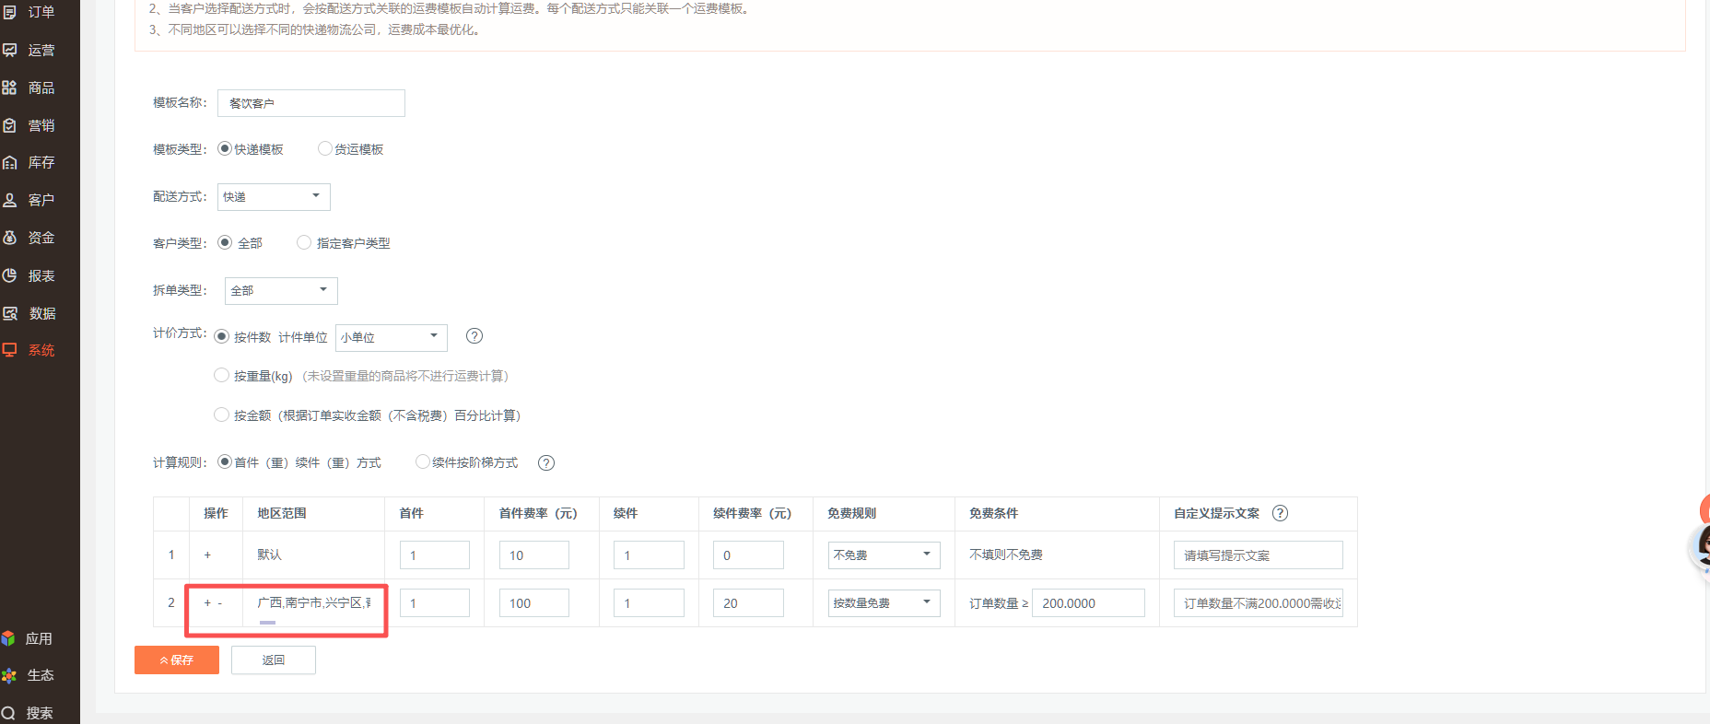Open the 订单 section icon in sidebar
This screenshot has width=1710, height=724.
tap(10, 12)
